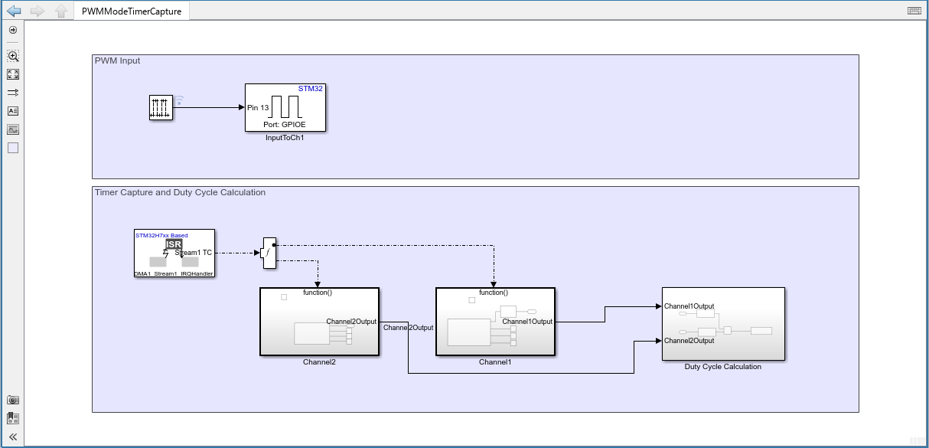Expand palette with double chevron icon
Screen dimensions: 929x448
click(13, 437)
